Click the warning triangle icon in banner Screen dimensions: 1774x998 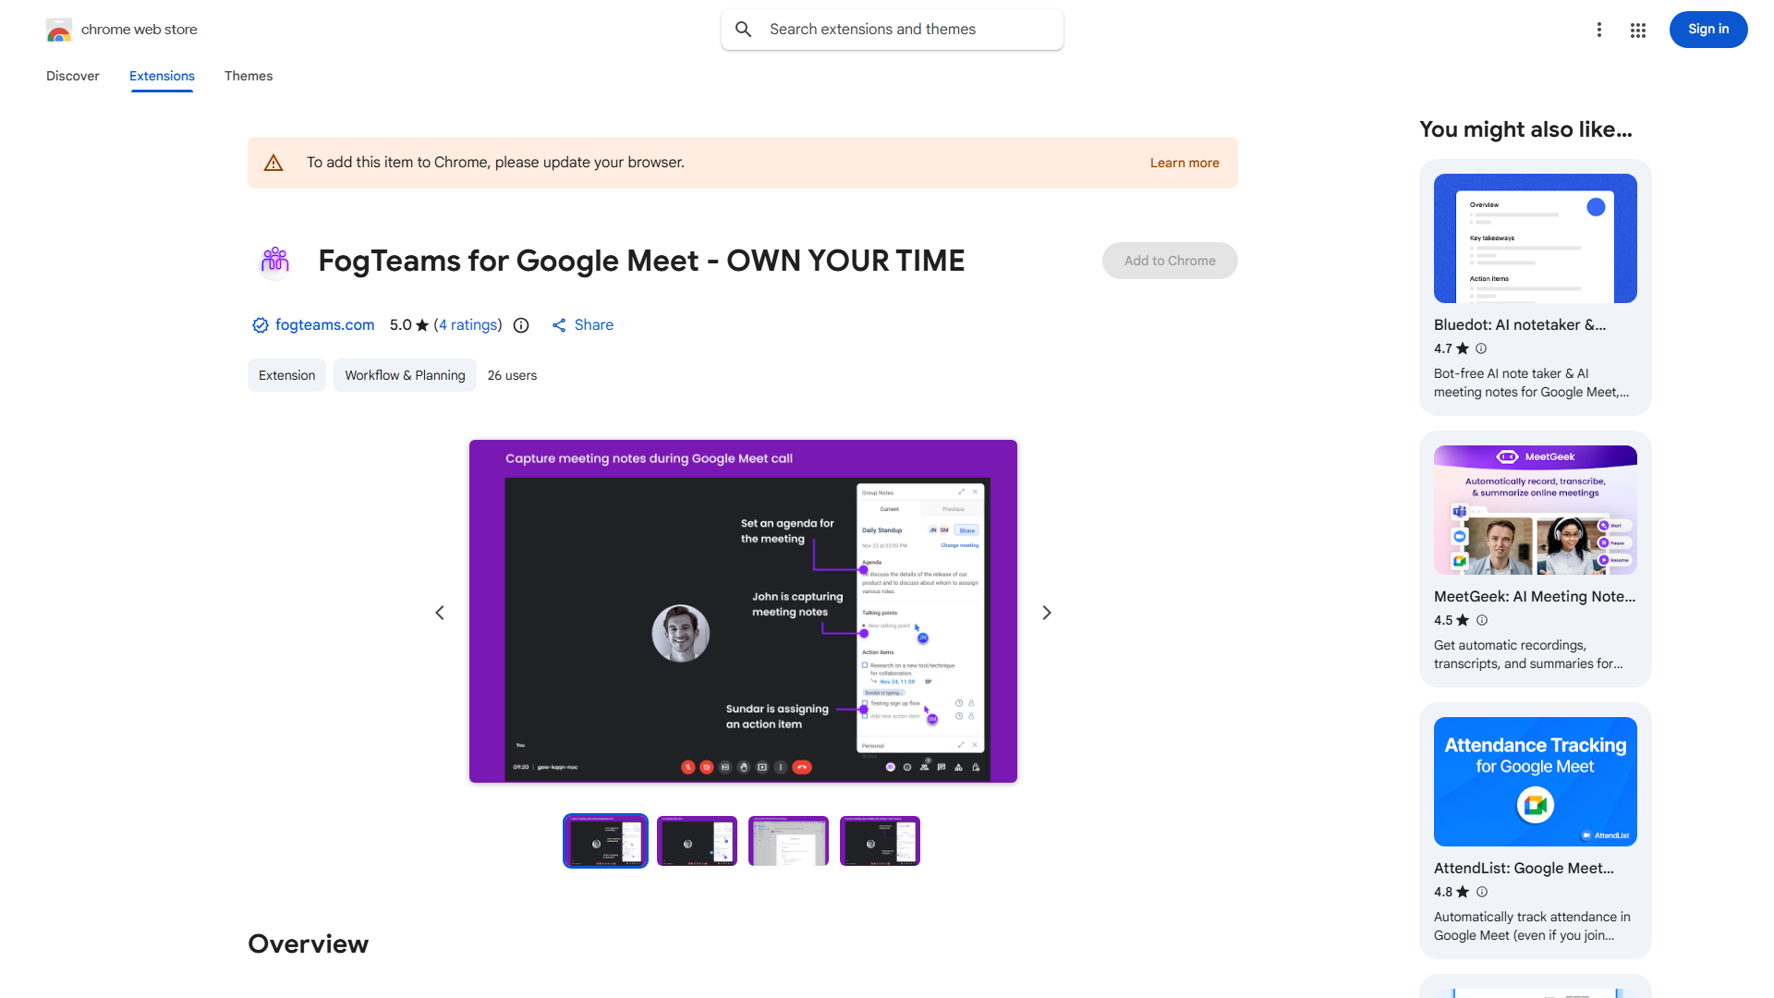point(273,164)
